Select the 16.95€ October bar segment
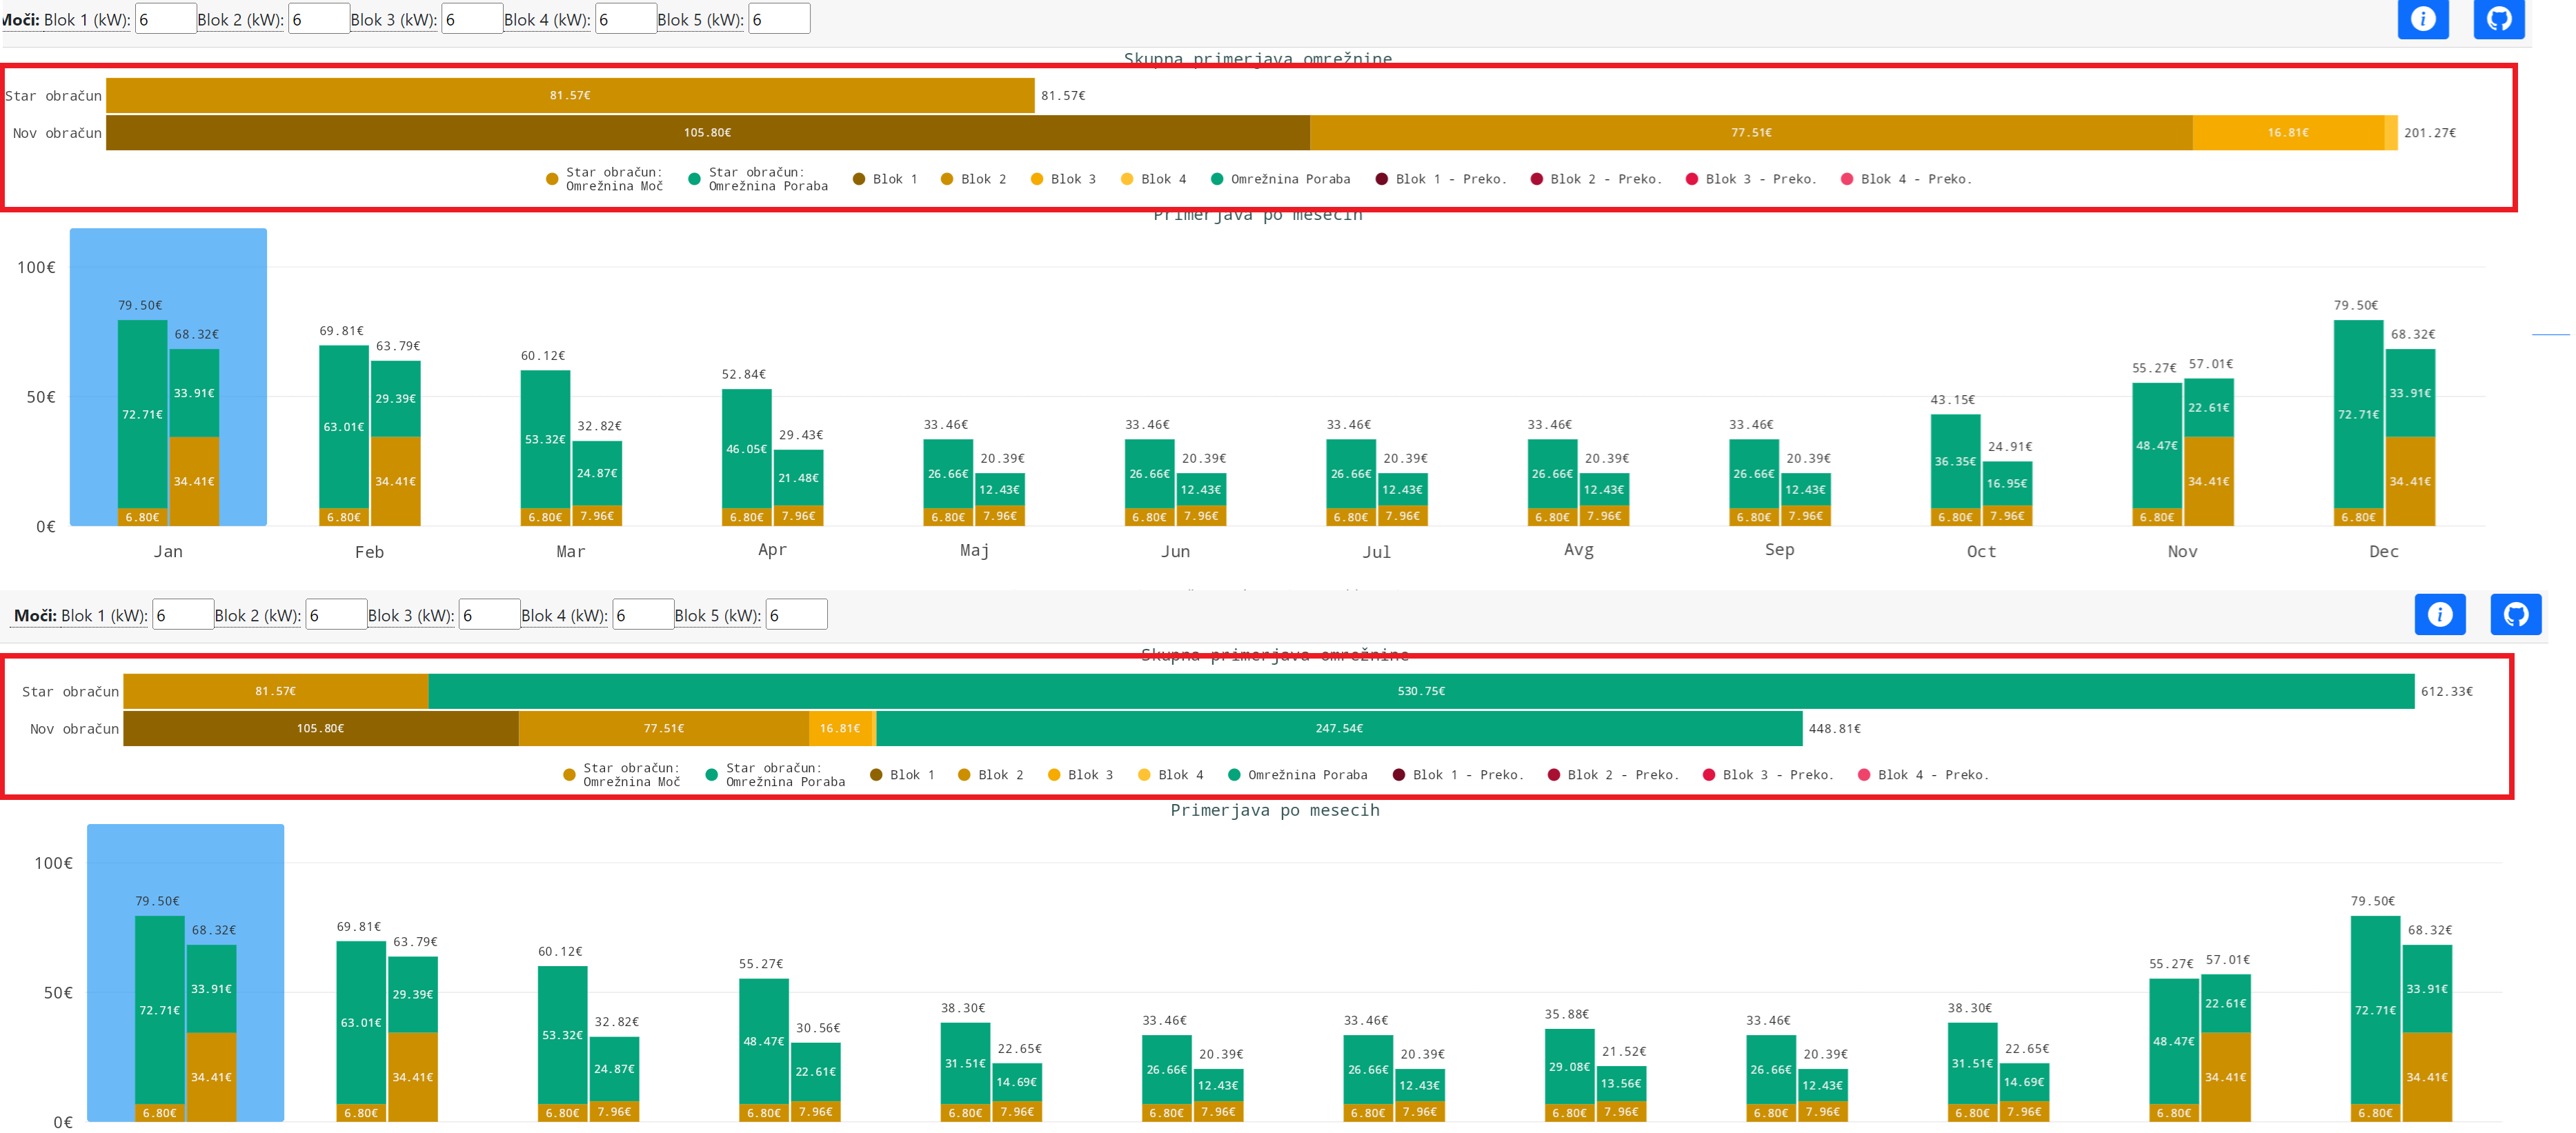The height and width of the screenshot is (1133, 2576). 2007,484
